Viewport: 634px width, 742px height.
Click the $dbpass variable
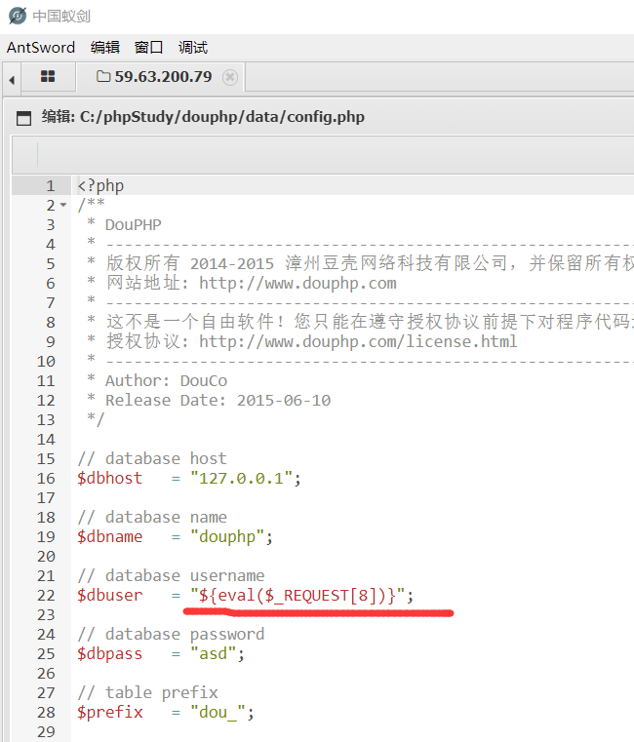[x=110, y=653]
